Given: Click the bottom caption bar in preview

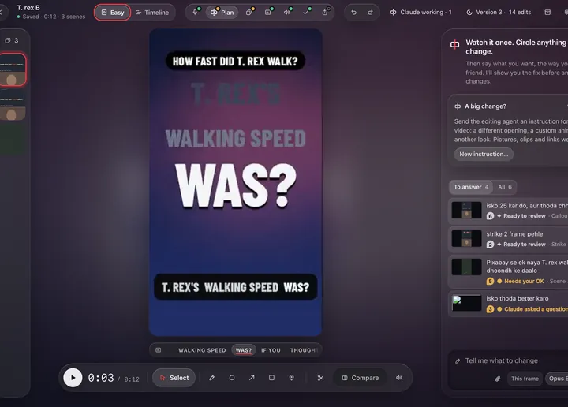Looking at the screenshot, I should [235, 287].
